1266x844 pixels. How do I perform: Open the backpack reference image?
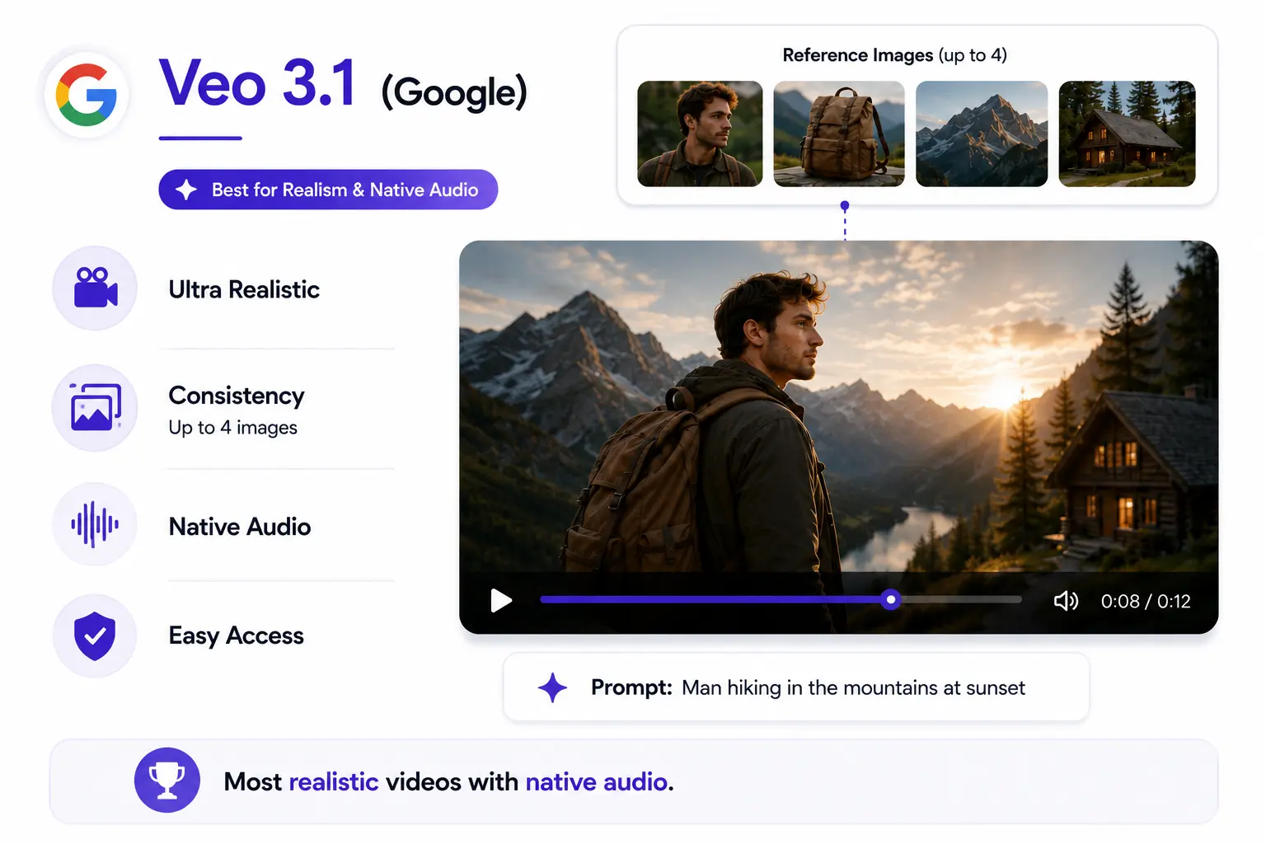[839, 134]
